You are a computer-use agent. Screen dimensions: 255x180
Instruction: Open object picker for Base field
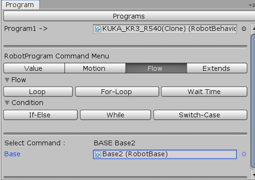[244, 154]
